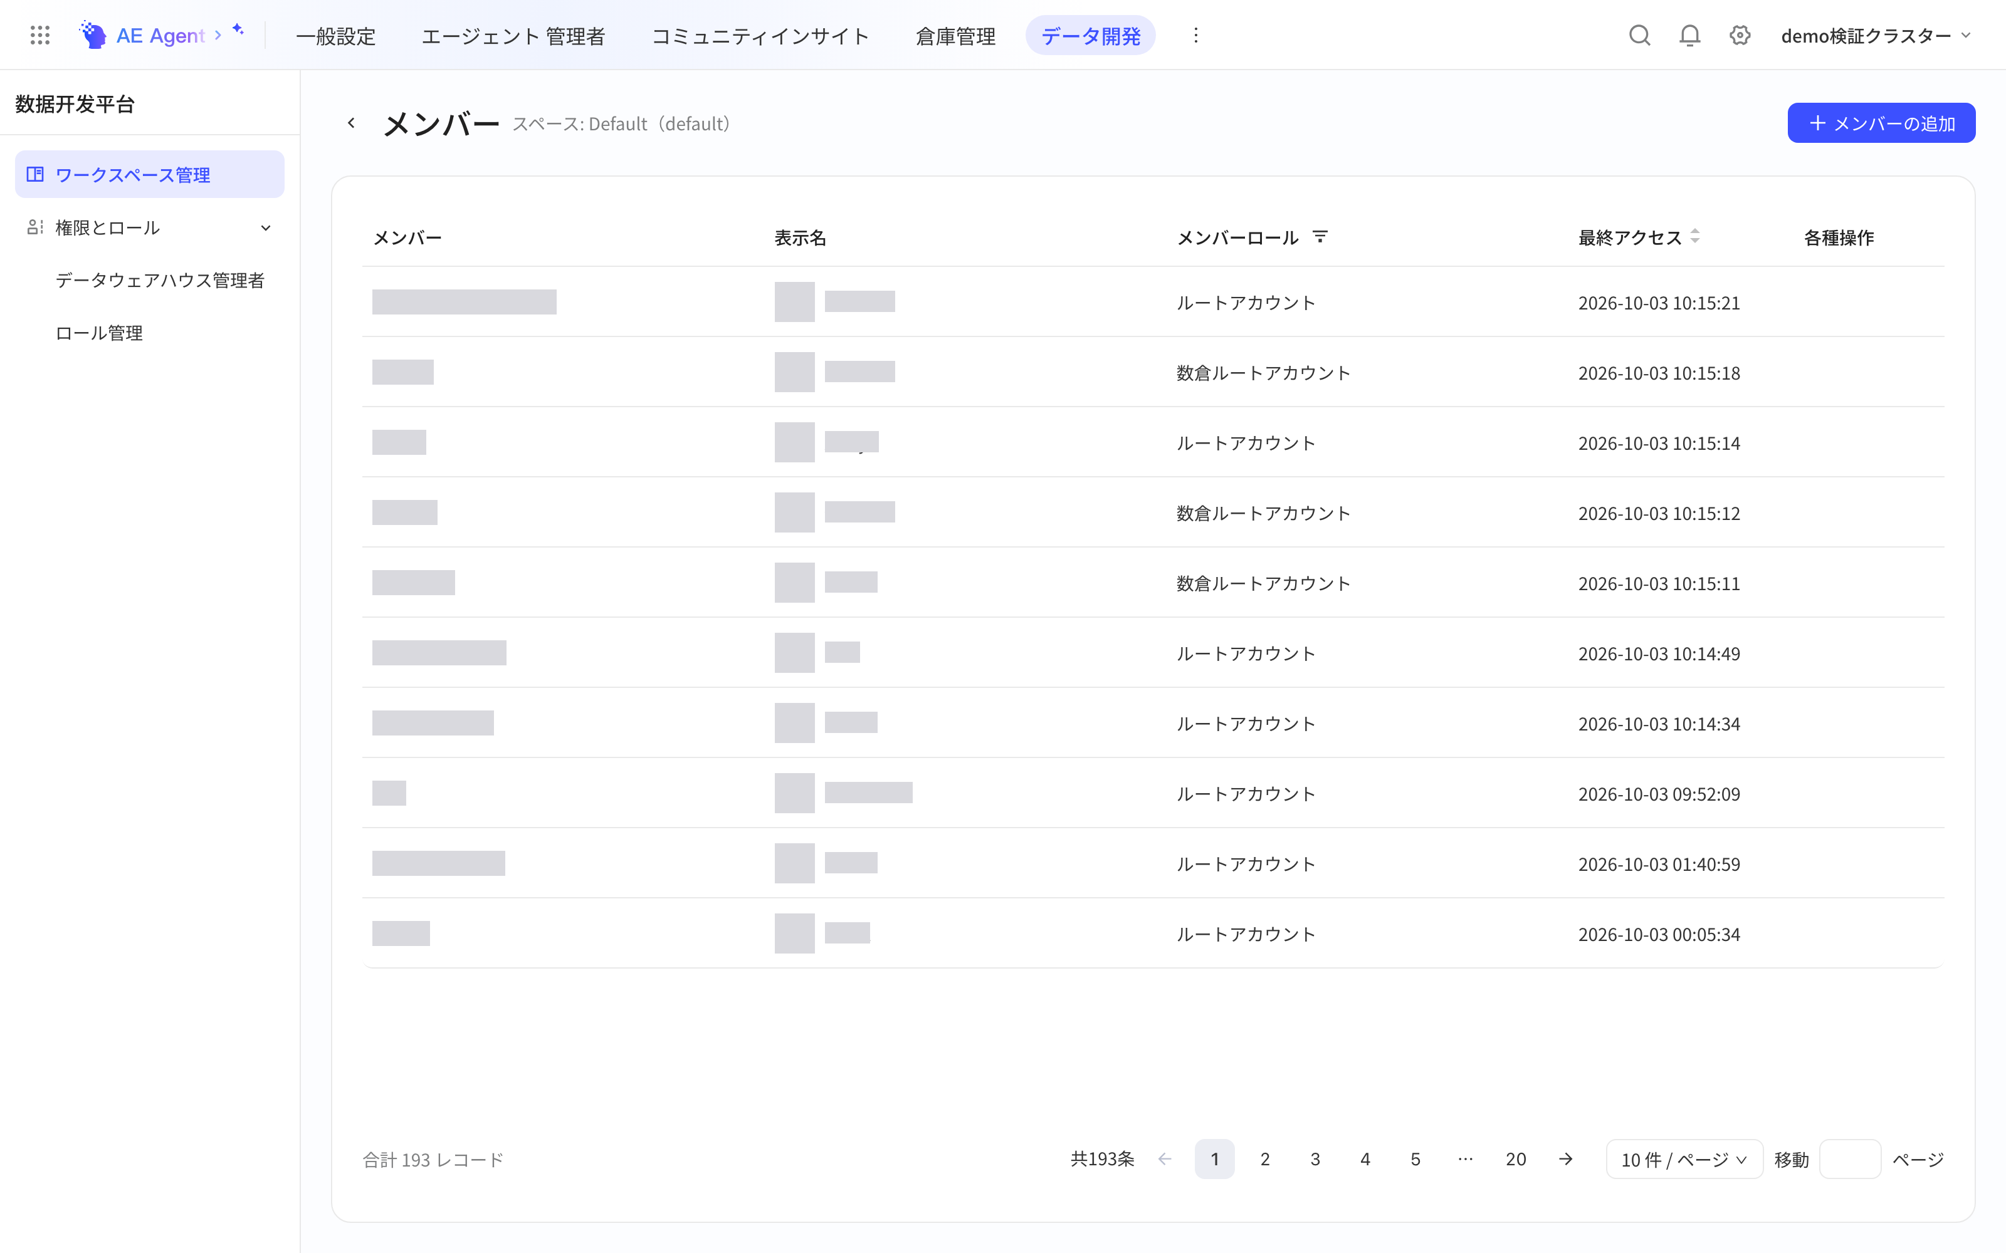Click avatar thumbnail in the 10:14:49 row

pos(794,653)
